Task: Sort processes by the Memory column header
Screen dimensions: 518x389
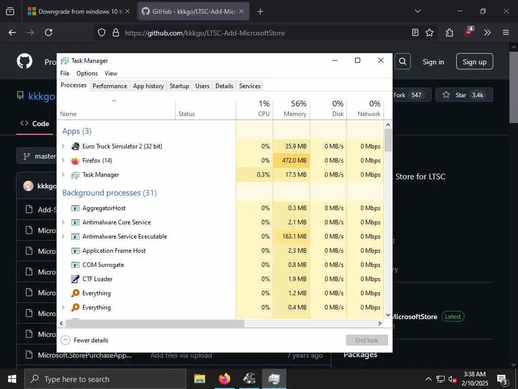Action: click(x=291, y=108)
